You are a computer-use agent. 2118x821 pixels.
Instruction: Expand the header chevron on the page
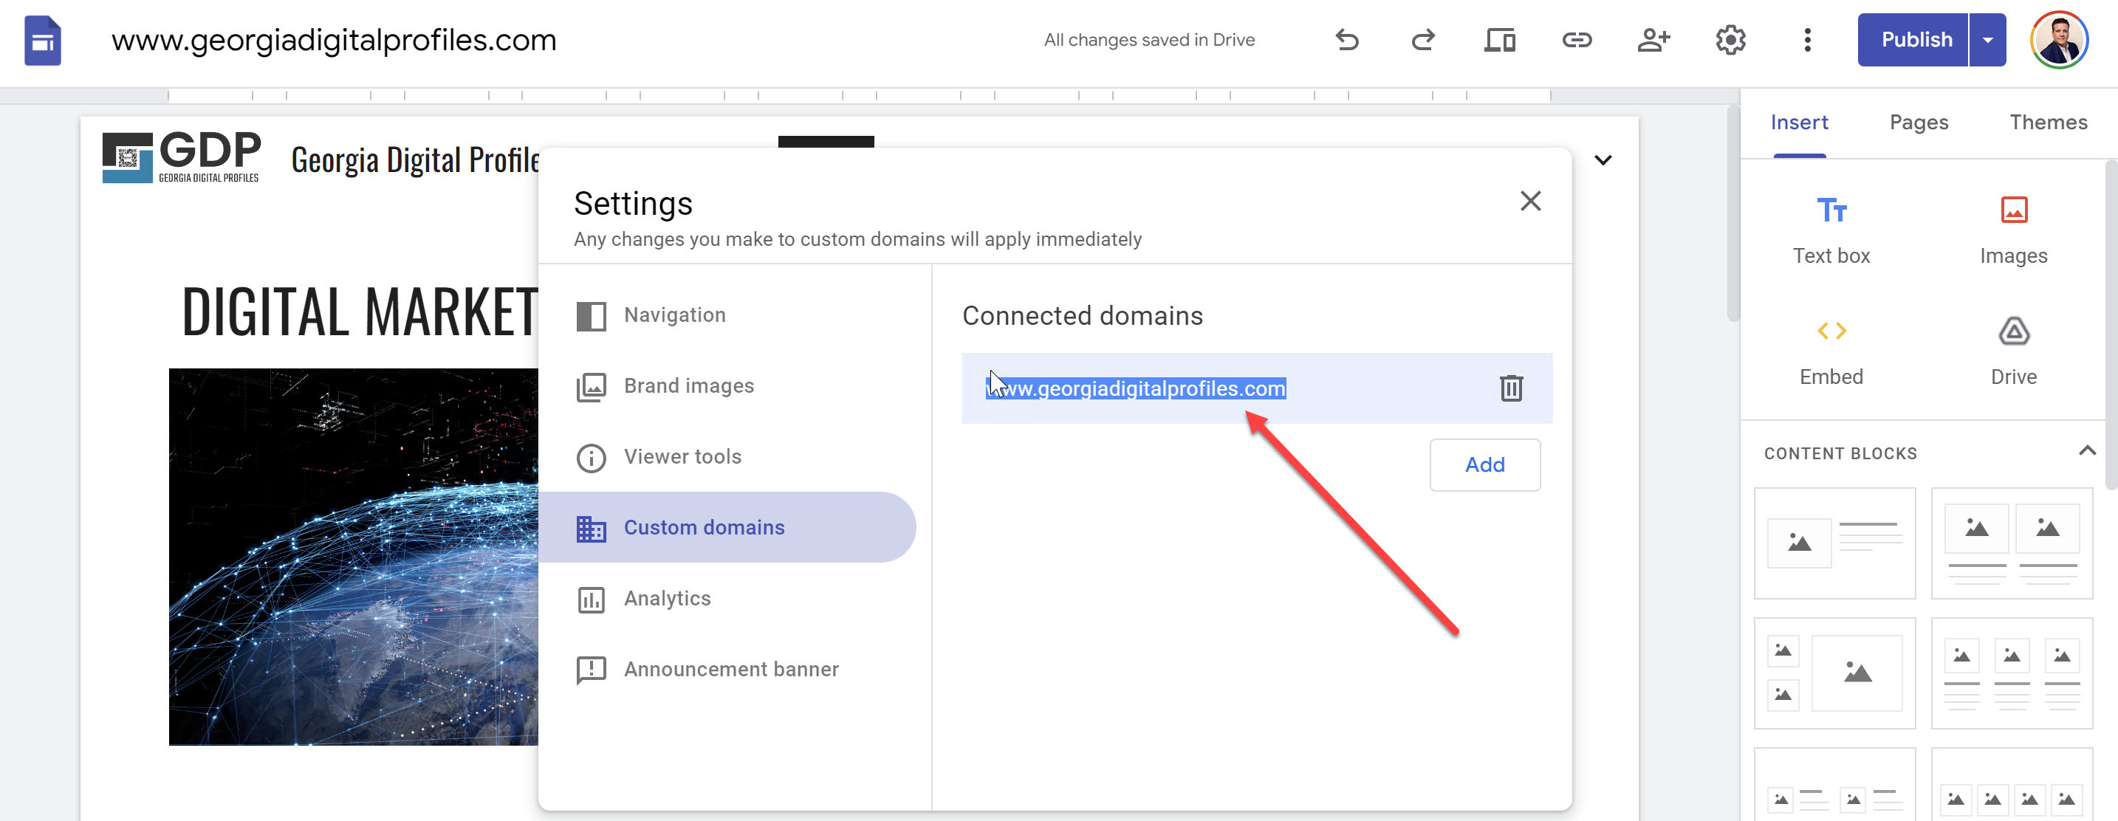(x=1603, y=159)
